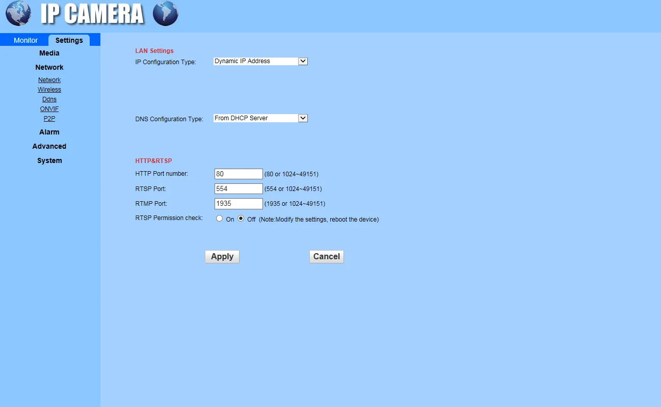Click the Apply button
Screen dimensions: 661x407
coord(222,257)
